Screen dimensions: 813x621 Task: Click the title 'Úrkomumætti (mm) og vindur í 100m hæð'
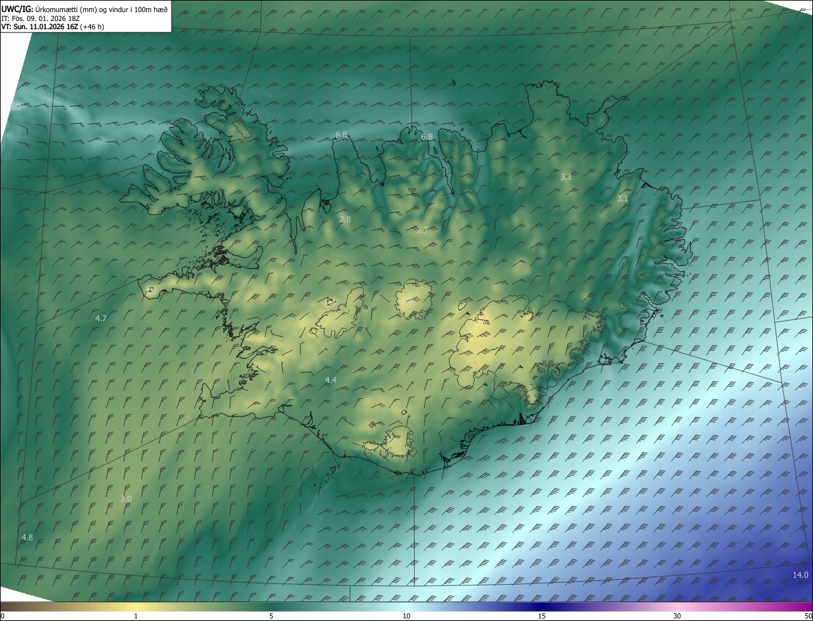point(101,8)
